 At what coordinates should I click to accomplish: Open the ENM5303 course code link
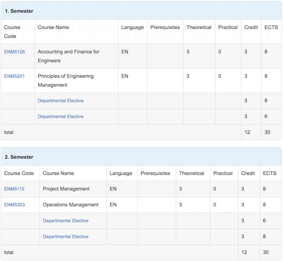click(x=15, y=205)
